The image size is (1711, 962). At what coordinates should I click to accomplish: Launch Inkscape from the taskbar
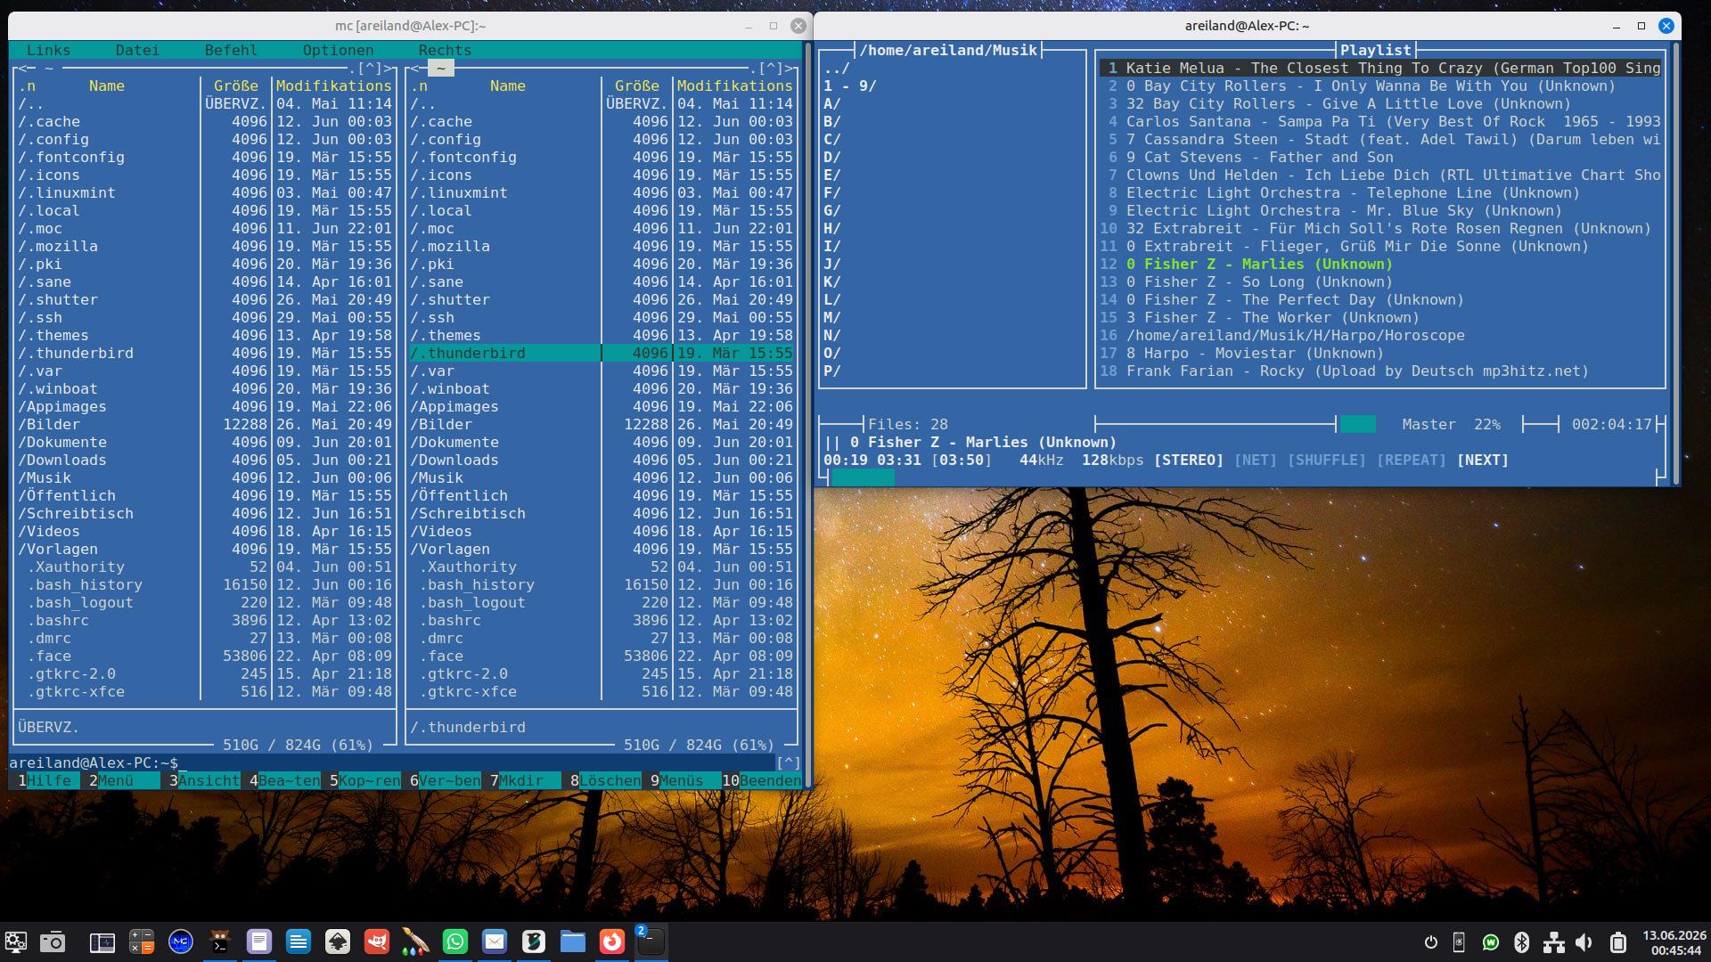click(338, 942)
